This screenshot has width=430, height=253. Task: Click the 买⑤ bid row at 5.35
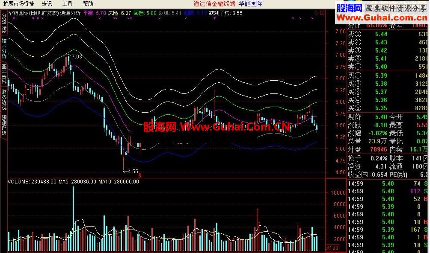coord(388,108)
